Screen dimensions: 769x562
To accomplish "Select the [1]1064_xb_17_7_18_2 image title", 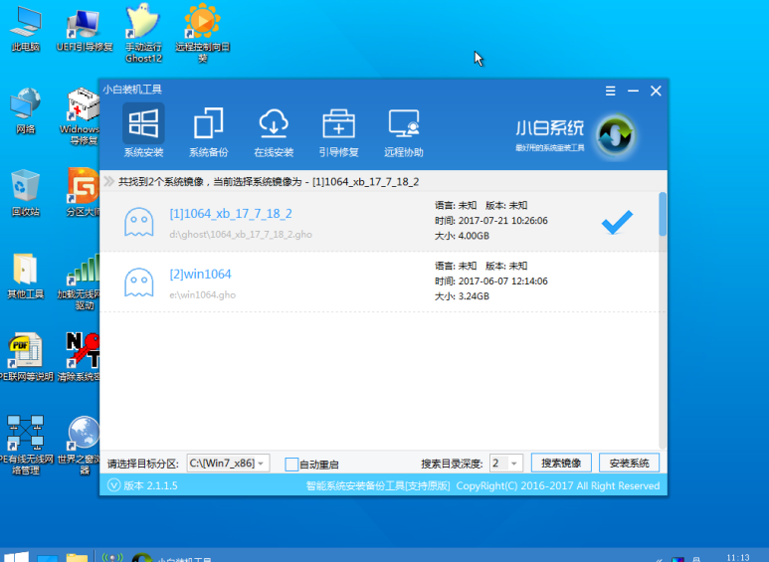I will 231,214.
